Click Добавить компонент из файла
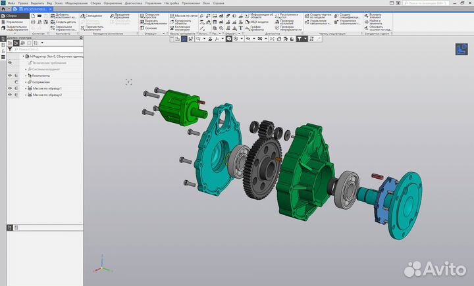This screenshot has width=474, height=286. click(63, 16)
